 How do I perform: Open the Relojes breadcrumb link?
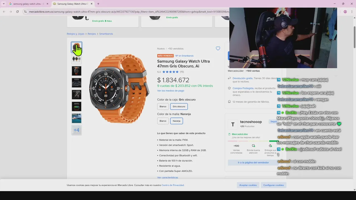pyautogui.click(x=92, y=34)
